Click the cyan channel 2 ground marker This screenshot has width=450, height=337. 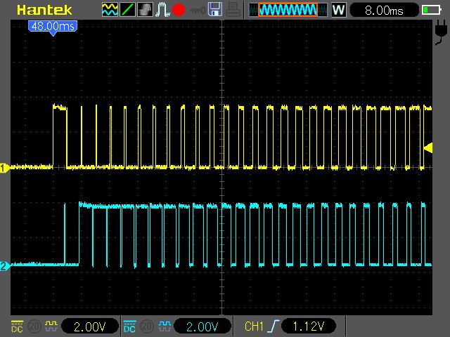click(x=4, y=265)
